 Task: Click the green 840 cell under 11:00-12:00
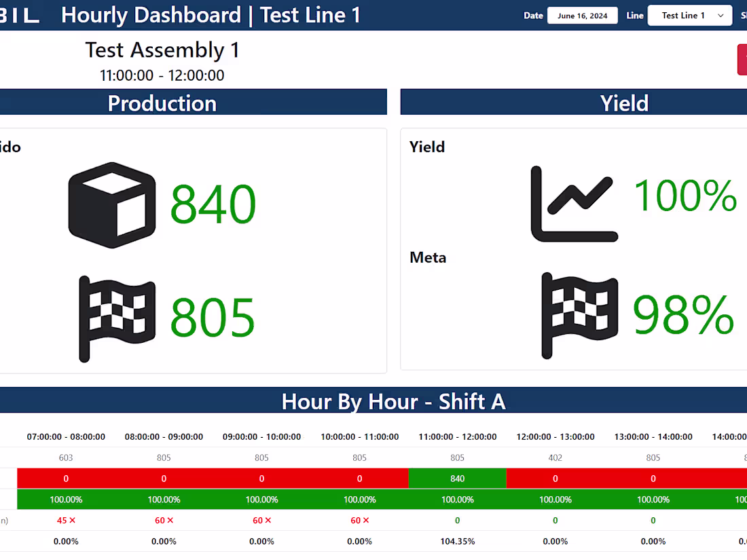pos(457,478)
